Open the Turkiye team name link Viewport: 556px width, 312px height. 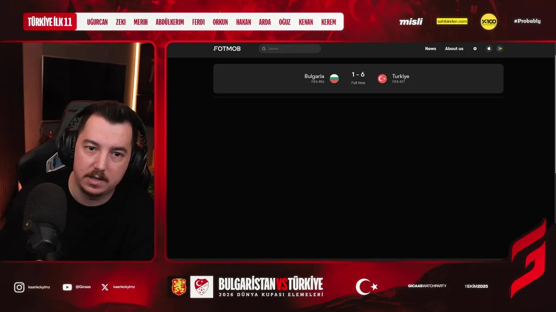coord(400,76)
